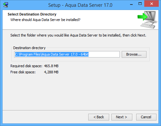Click inside the destination directory path field

pos(67,54)
